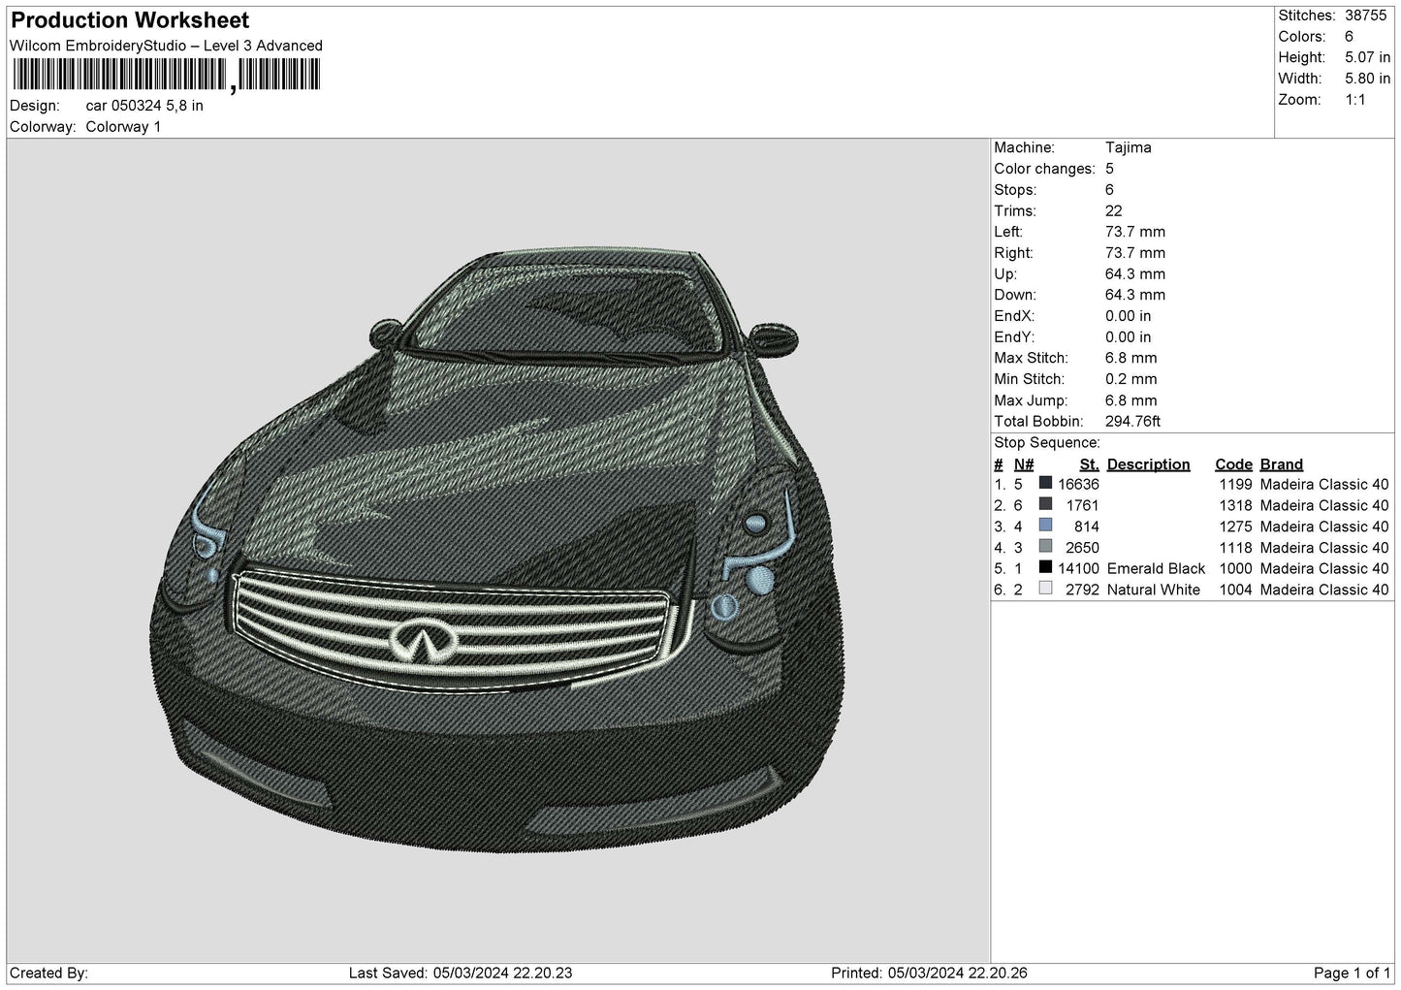Screen dimensions: 1401x990
Task: Click the zoom value '1:1'
Action: pos(1355,100)
